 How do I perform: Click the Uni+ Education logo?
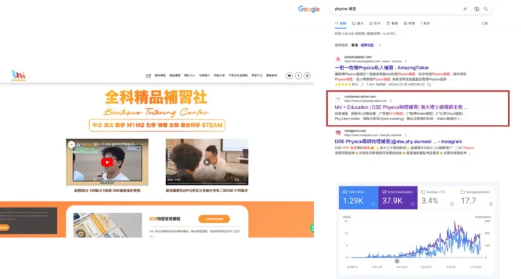[x=19, y=75]
